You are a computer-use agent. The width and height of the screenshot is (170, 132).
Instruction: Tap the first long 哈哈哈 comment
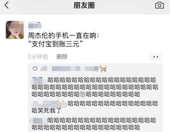95,87
